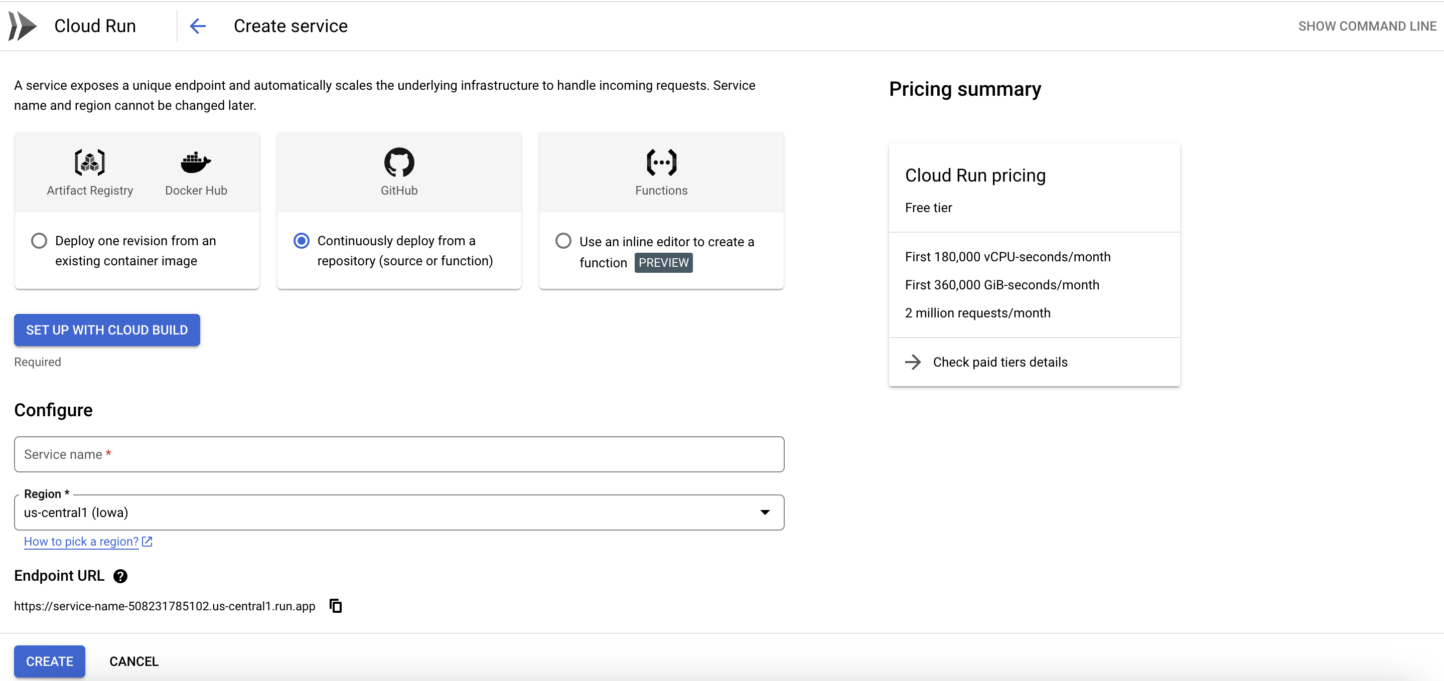Show command line
The image size is (1444, 681).
(x=1367, y=26)
